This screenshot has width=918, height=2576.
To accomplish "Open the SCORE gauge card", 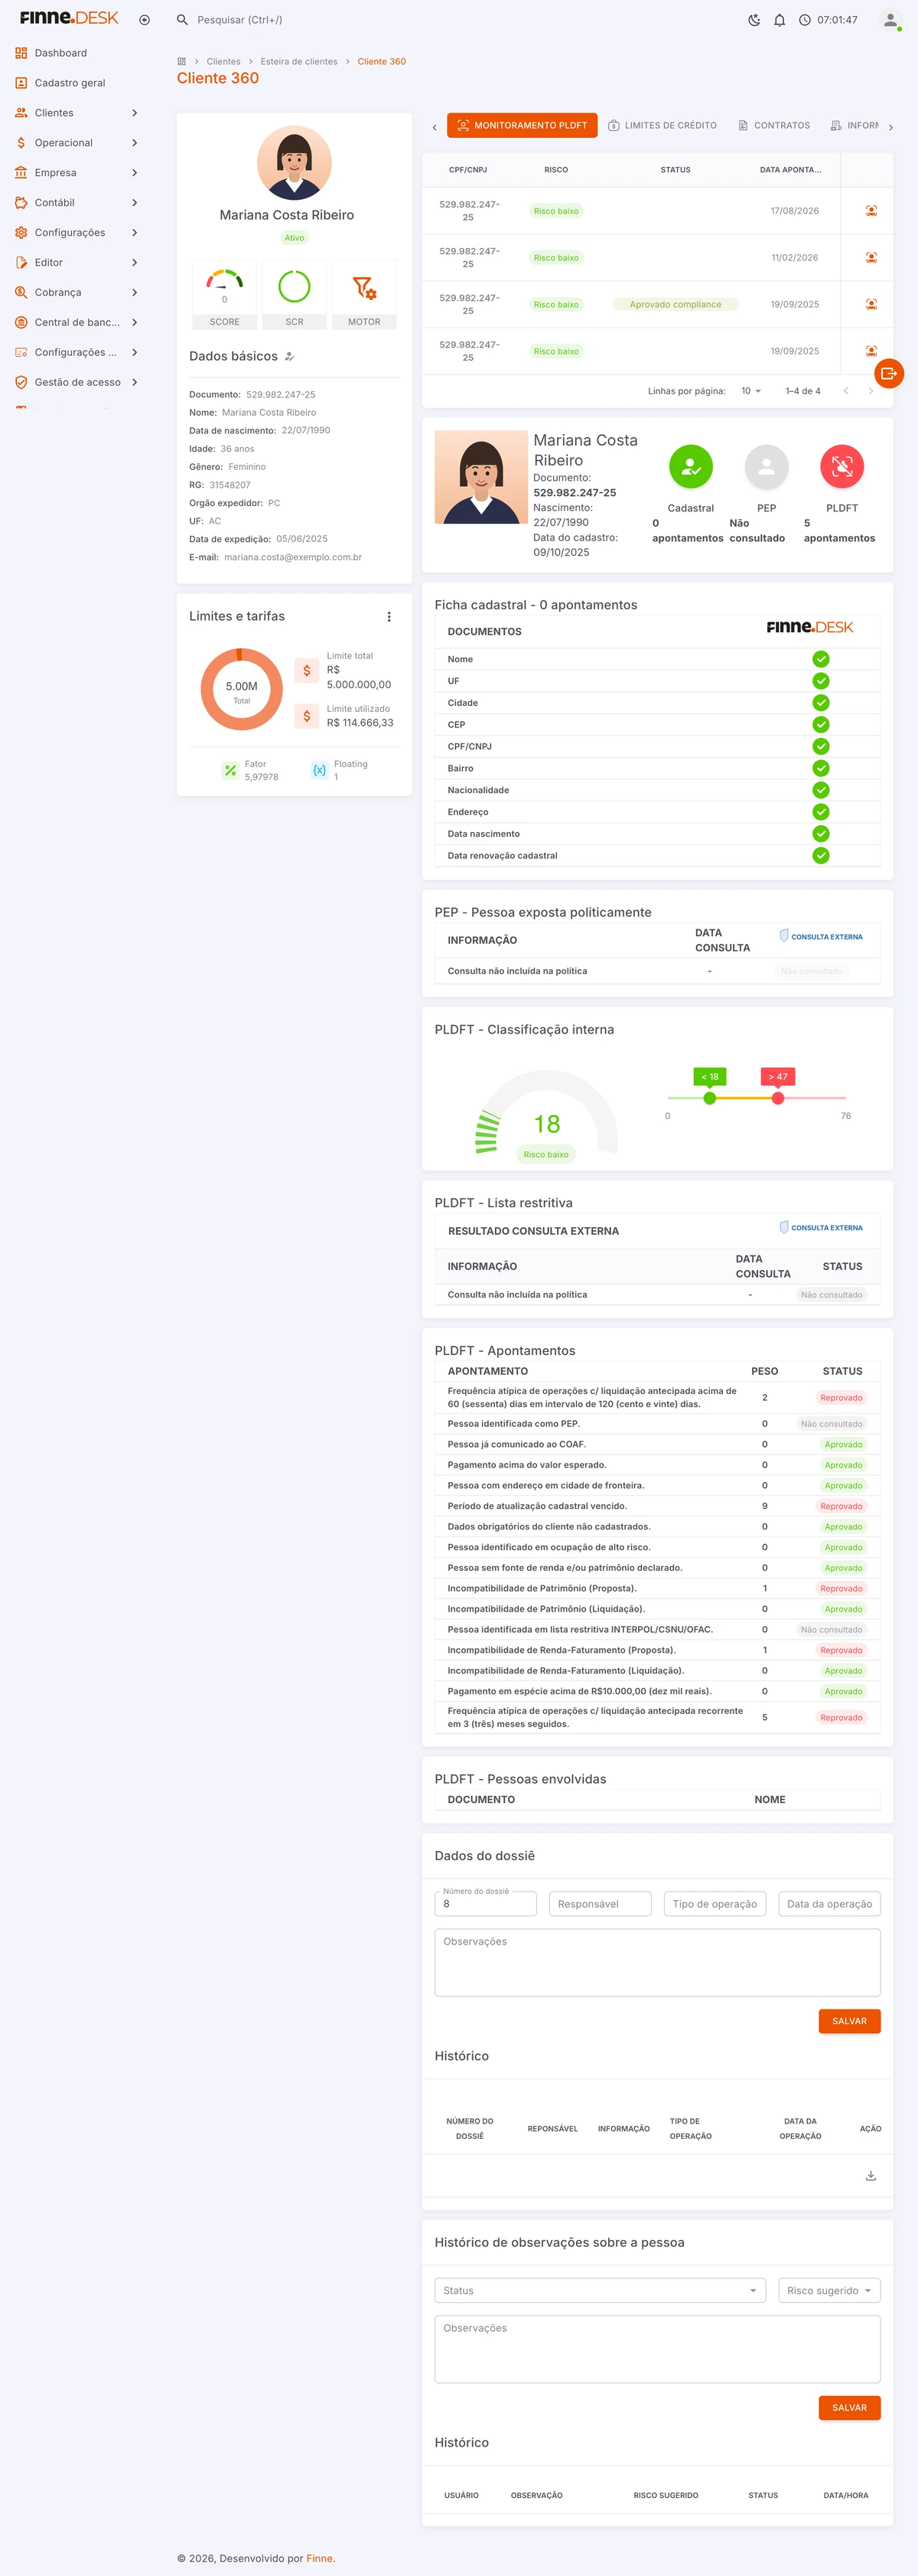I will tap(225, 295).
